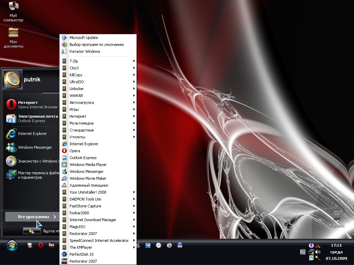
Task: Expand the Мультимедиа submenu
Action: 98,123
